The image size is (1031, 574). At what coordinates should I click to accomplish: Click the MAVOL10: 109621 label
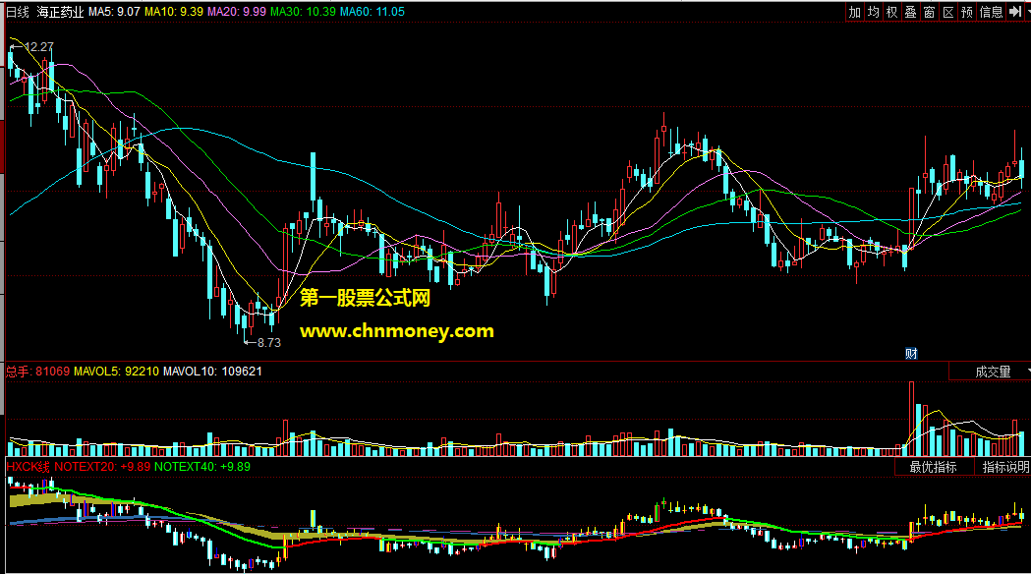click(212, 372)
